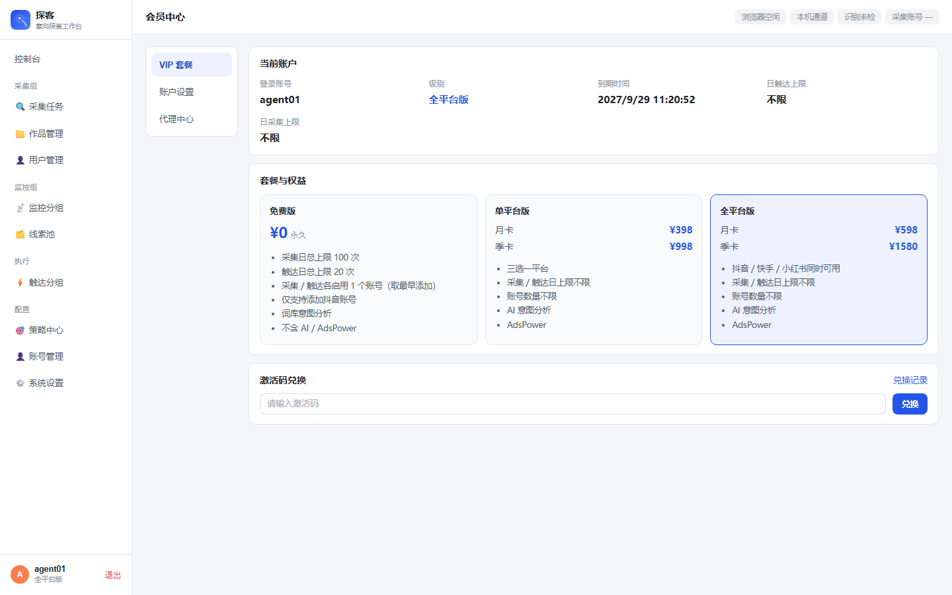Click the person icon beside 账号管理
The image size is (952, 595).
[20, 356]
